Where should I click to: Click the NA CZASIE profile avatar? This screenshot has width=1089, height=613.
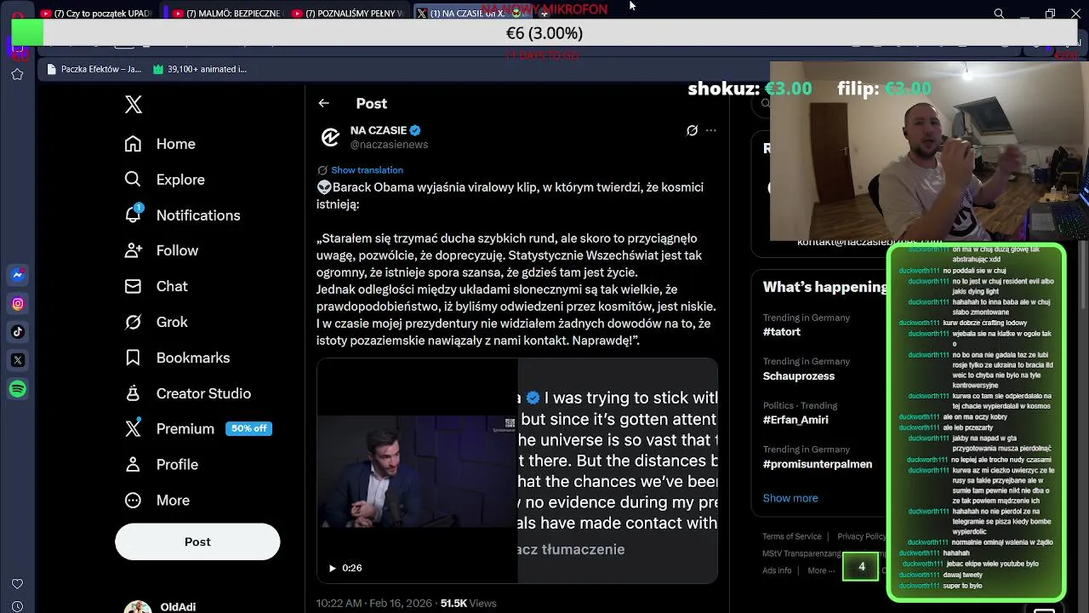click(330, 137)
